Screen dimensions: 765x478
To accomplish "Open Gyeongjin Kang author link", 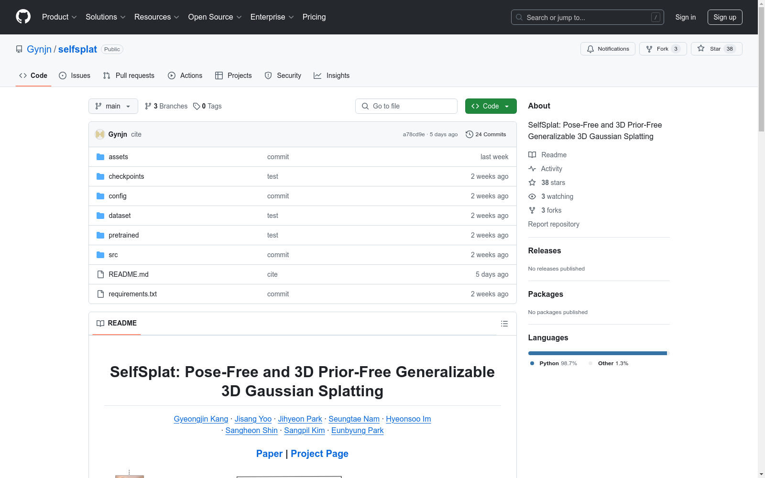I will 201,419.
